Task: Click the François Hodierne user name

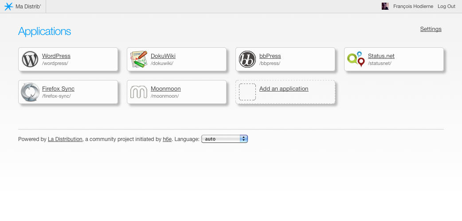Action: tap(412, 6)
